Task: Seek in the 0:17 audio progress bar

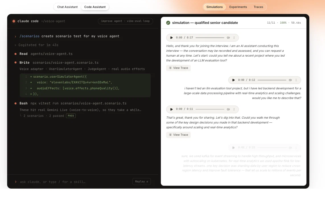Action: [210, 38]
